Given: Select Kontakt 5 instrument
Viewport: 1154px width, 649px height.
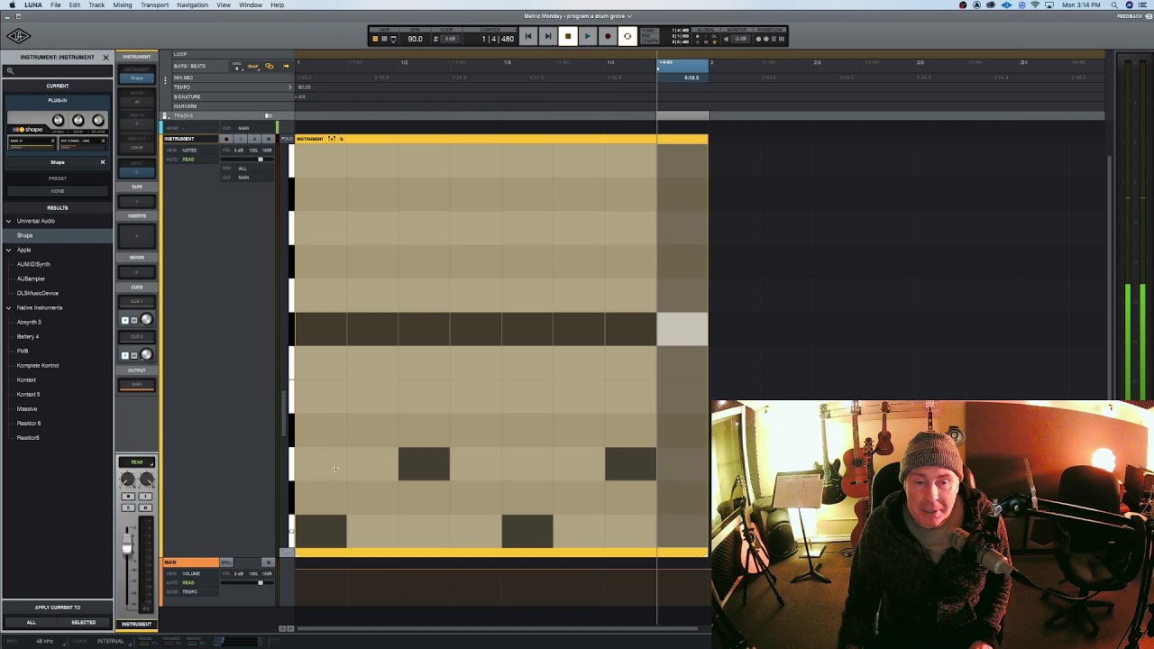Looking at the screenshot, I should (28, 394).
